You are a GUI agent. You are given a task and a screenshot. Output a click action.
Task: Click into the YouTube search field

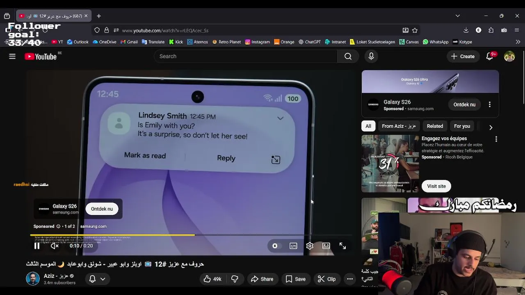coord(245,57)
